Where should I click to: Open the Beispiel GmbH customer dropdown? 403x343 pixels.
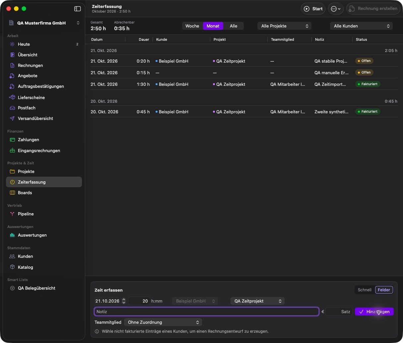coord(195,301)
